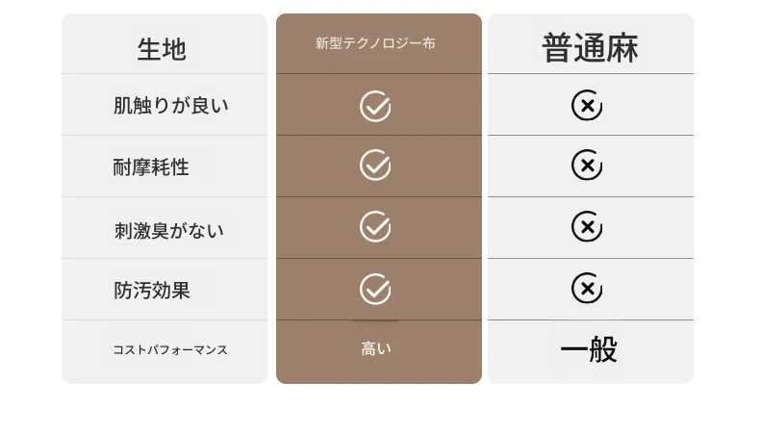Click the 一般 cost performance value
The image size is (760, 434).
pos(589,348)
